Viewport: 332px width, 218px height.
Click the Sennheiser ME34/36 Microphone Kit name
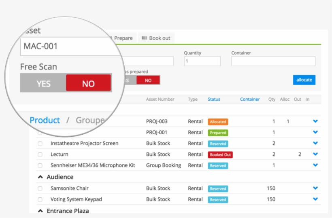point(93,165)
